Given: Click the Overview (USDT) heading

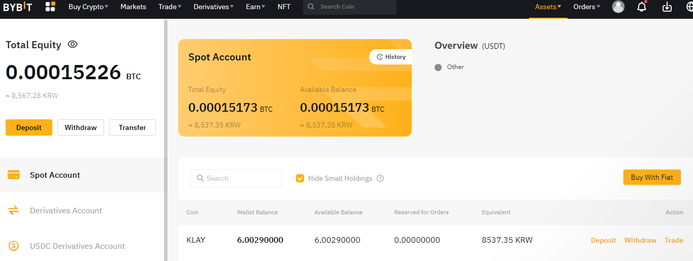Looking at the screenshot, I should click(x=470, y=46).
